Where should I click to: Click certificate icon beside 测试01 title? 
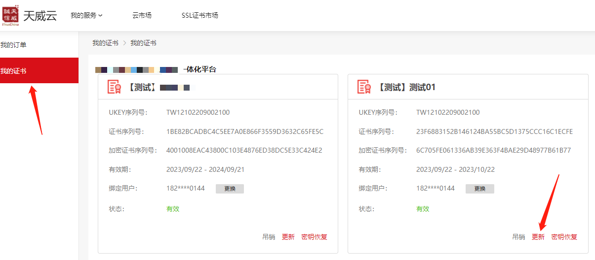point(364,87)
